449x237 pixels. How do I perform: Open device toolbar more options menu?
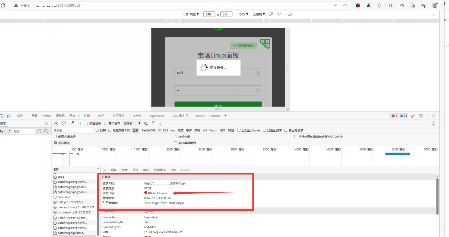tap(433, 14)
